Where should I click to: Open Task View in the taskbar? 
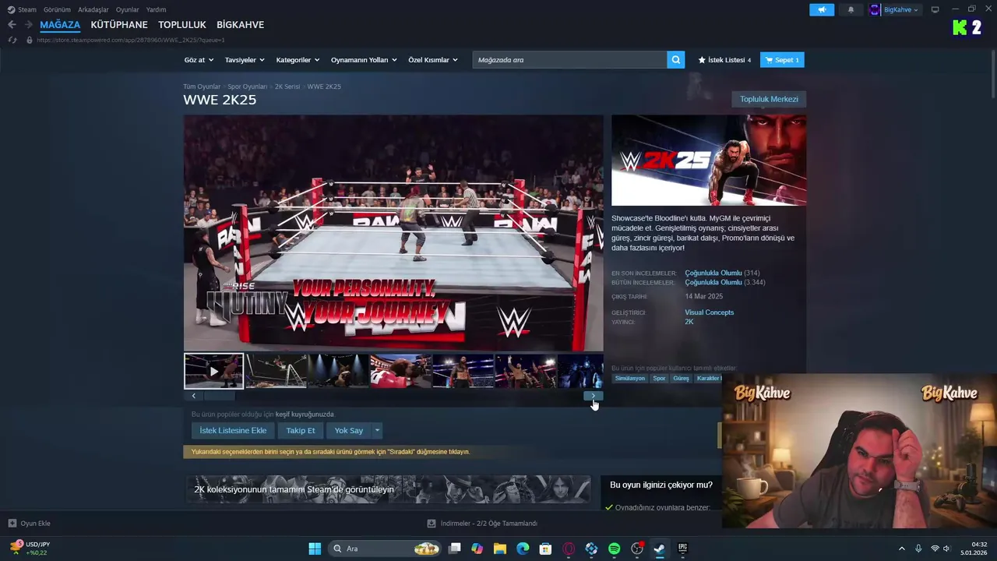click(455, 549)
